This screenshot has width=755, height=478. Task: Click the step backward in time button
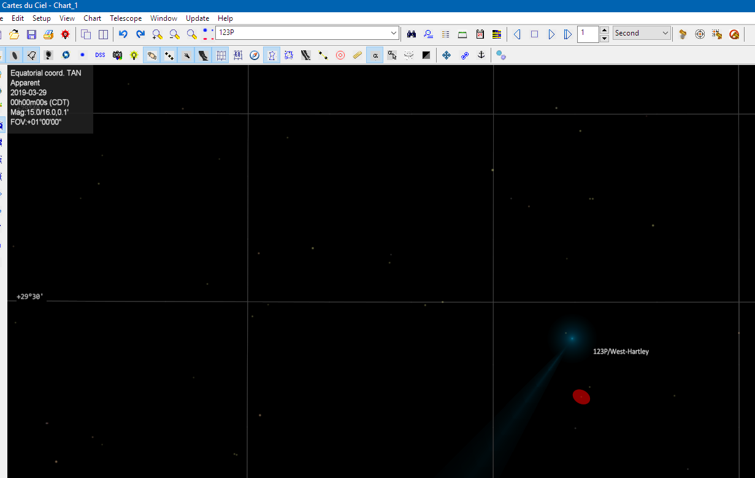click(x=517, y=34)
